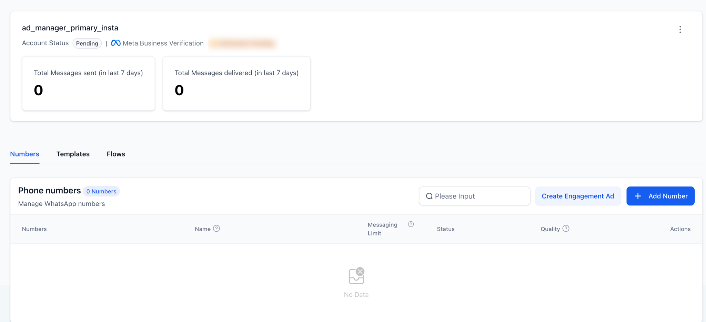This screenshot has width=706, height=322.
Task: Click the 0 Numbers count badge
Action: (101, 191)
